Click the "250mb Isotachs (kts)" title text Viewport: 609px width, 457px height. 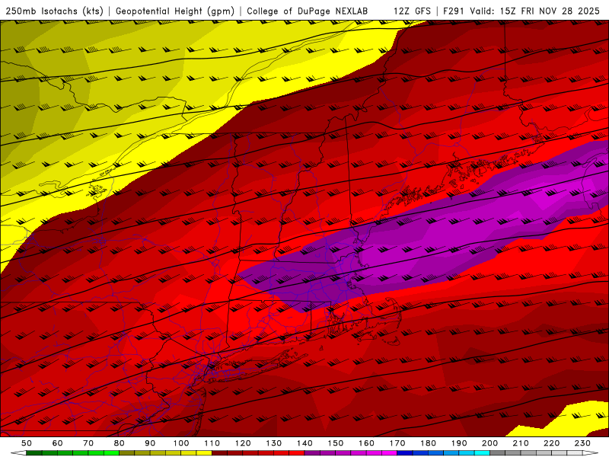coord(54,11)
